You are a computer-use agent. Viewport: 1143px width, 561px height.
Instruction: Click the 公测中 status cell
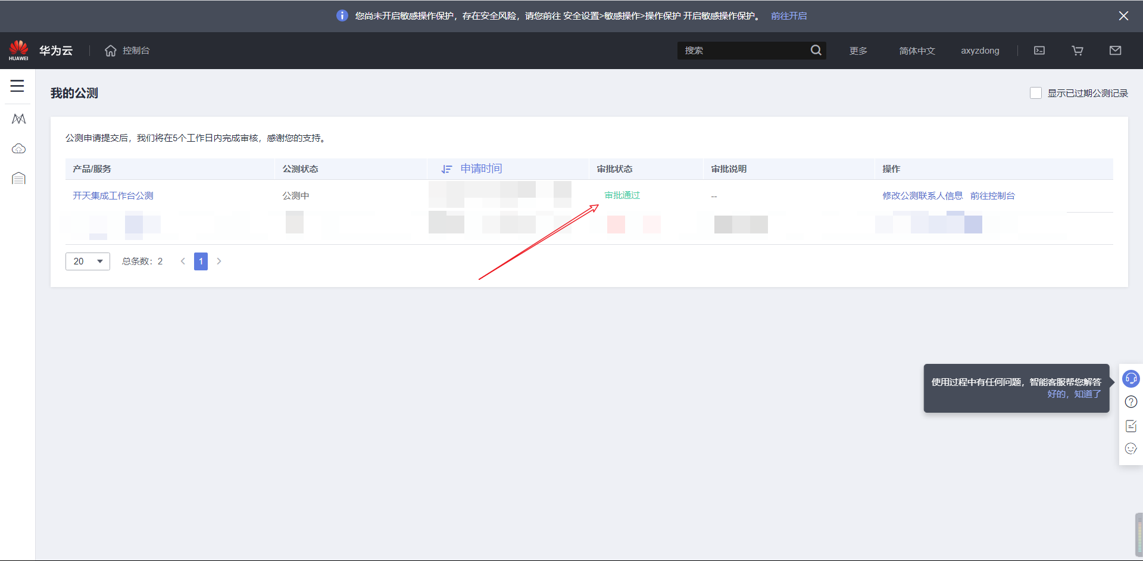[296, 195]
